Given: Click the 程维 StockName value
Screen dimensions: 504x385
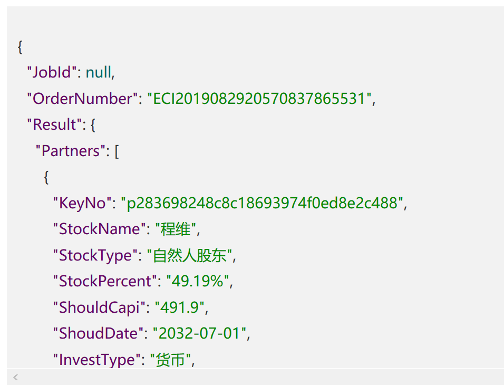Looking at the screenshot, I should (x=176, y=229).
